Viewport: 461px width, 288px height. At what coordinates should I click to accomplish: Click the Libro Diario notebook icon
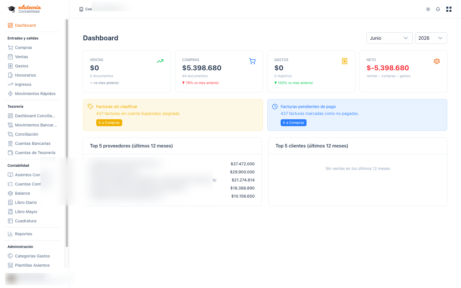click(x=10, y=202)
